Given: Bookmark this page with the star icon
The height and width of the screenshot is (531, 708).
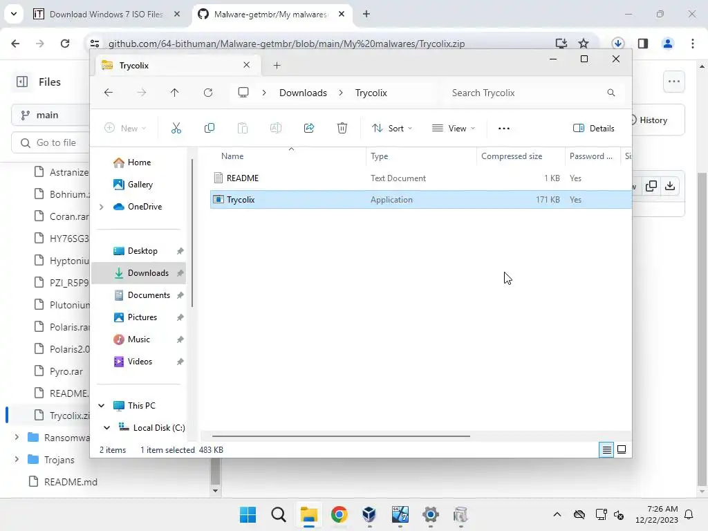Looking at the screenshot, I should click(584, 44).
